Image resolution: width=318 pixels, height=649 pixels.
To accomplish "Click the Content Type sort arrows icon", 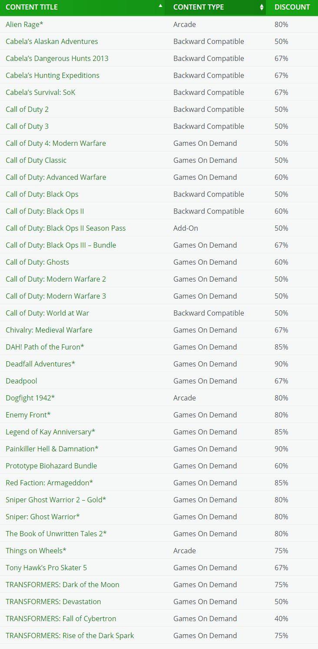I will tap(262, 7).
